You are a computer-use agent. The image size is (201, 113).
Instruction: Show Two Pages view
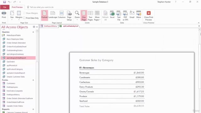coord(90,16)
